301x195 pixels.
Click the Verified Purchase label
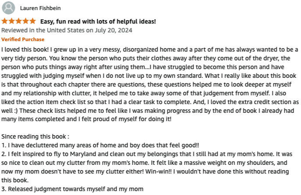click(23, 39)
